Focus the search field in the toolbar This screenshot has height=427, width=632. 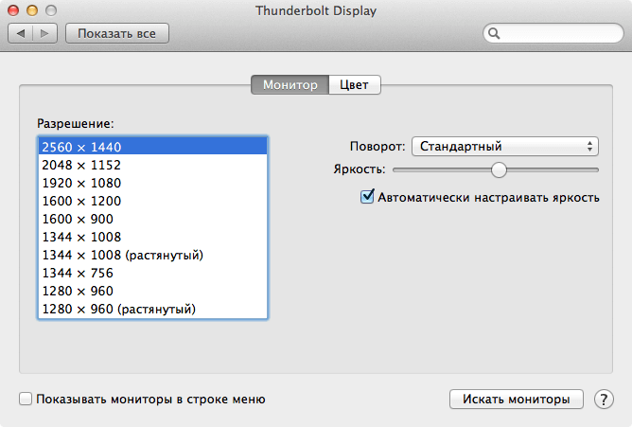coord(553,33)
